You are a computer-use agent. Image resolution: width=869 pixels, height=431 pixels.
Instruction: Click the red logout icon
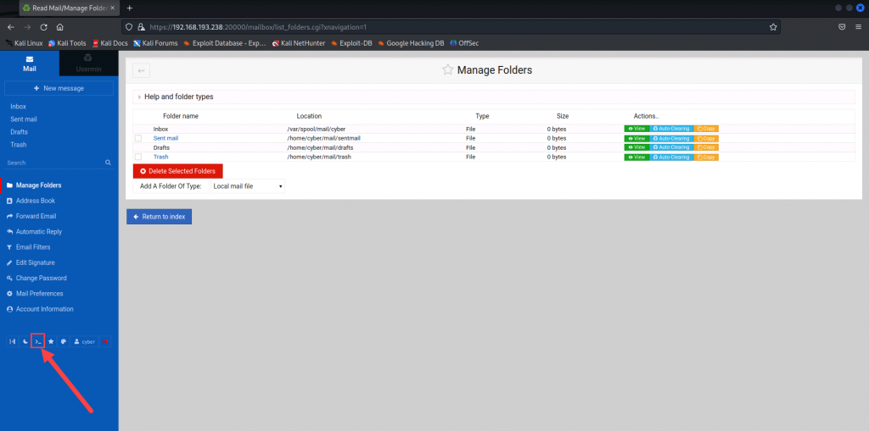point(105,341)
